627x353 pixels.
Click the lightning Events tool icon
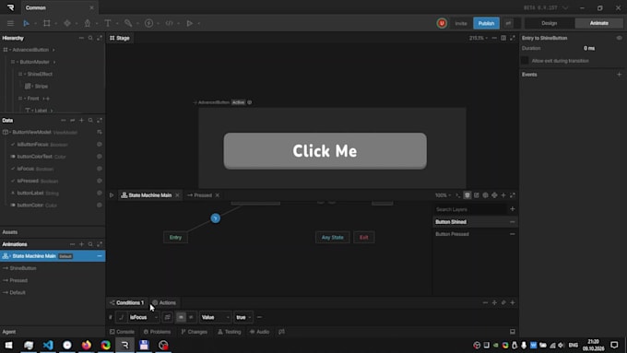point(148,23)
